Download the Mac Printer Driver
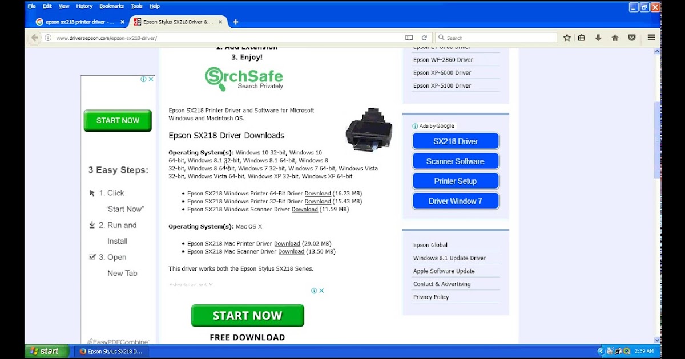This screenshot has width=685, height=359. click(287, 244)
